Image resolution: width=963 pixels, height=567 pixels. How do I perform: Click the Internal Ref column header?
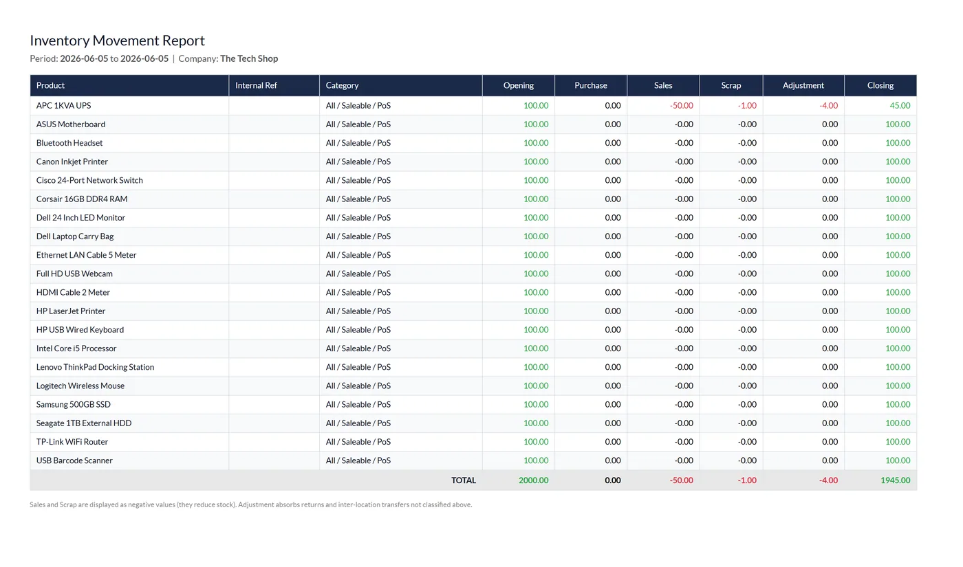(274, 85)
